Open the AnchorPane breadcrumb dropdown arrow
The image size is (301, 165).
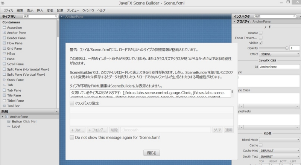tap(62, 17)
